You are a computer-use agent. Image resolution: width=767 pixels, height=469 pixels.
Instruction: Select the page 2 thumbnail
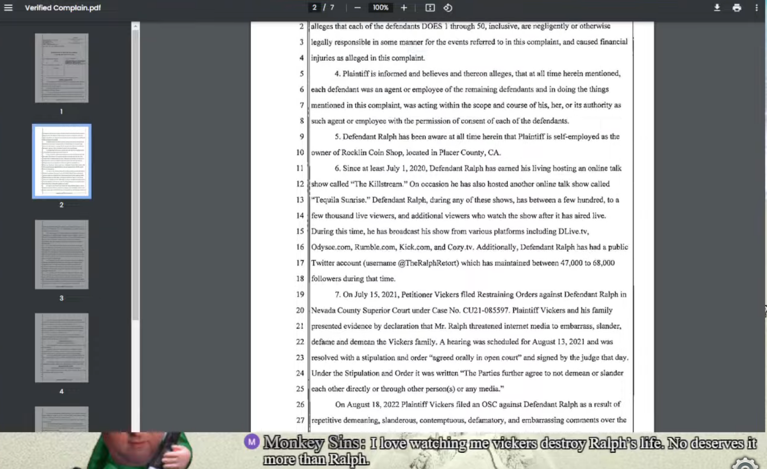click(x=62, y=161)
